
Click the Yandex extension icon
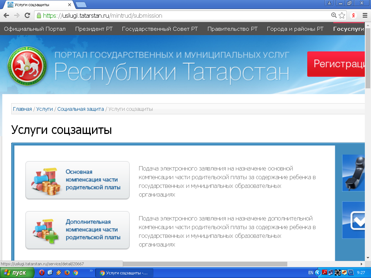pos(353,16)
